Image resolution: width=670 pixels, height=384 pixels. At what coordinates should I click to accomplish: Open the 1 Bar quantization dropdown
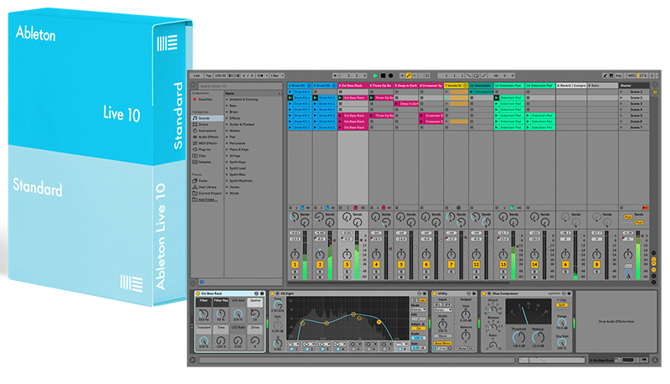pyautogui.click(x=276, y=75)
